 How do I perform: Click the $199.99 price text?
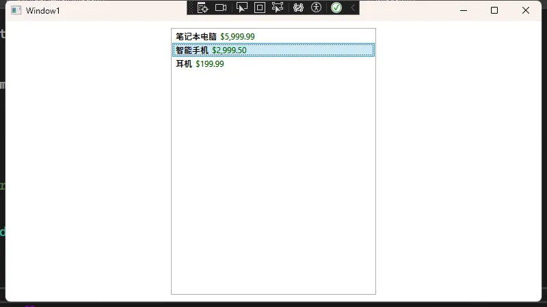point(209,64)
